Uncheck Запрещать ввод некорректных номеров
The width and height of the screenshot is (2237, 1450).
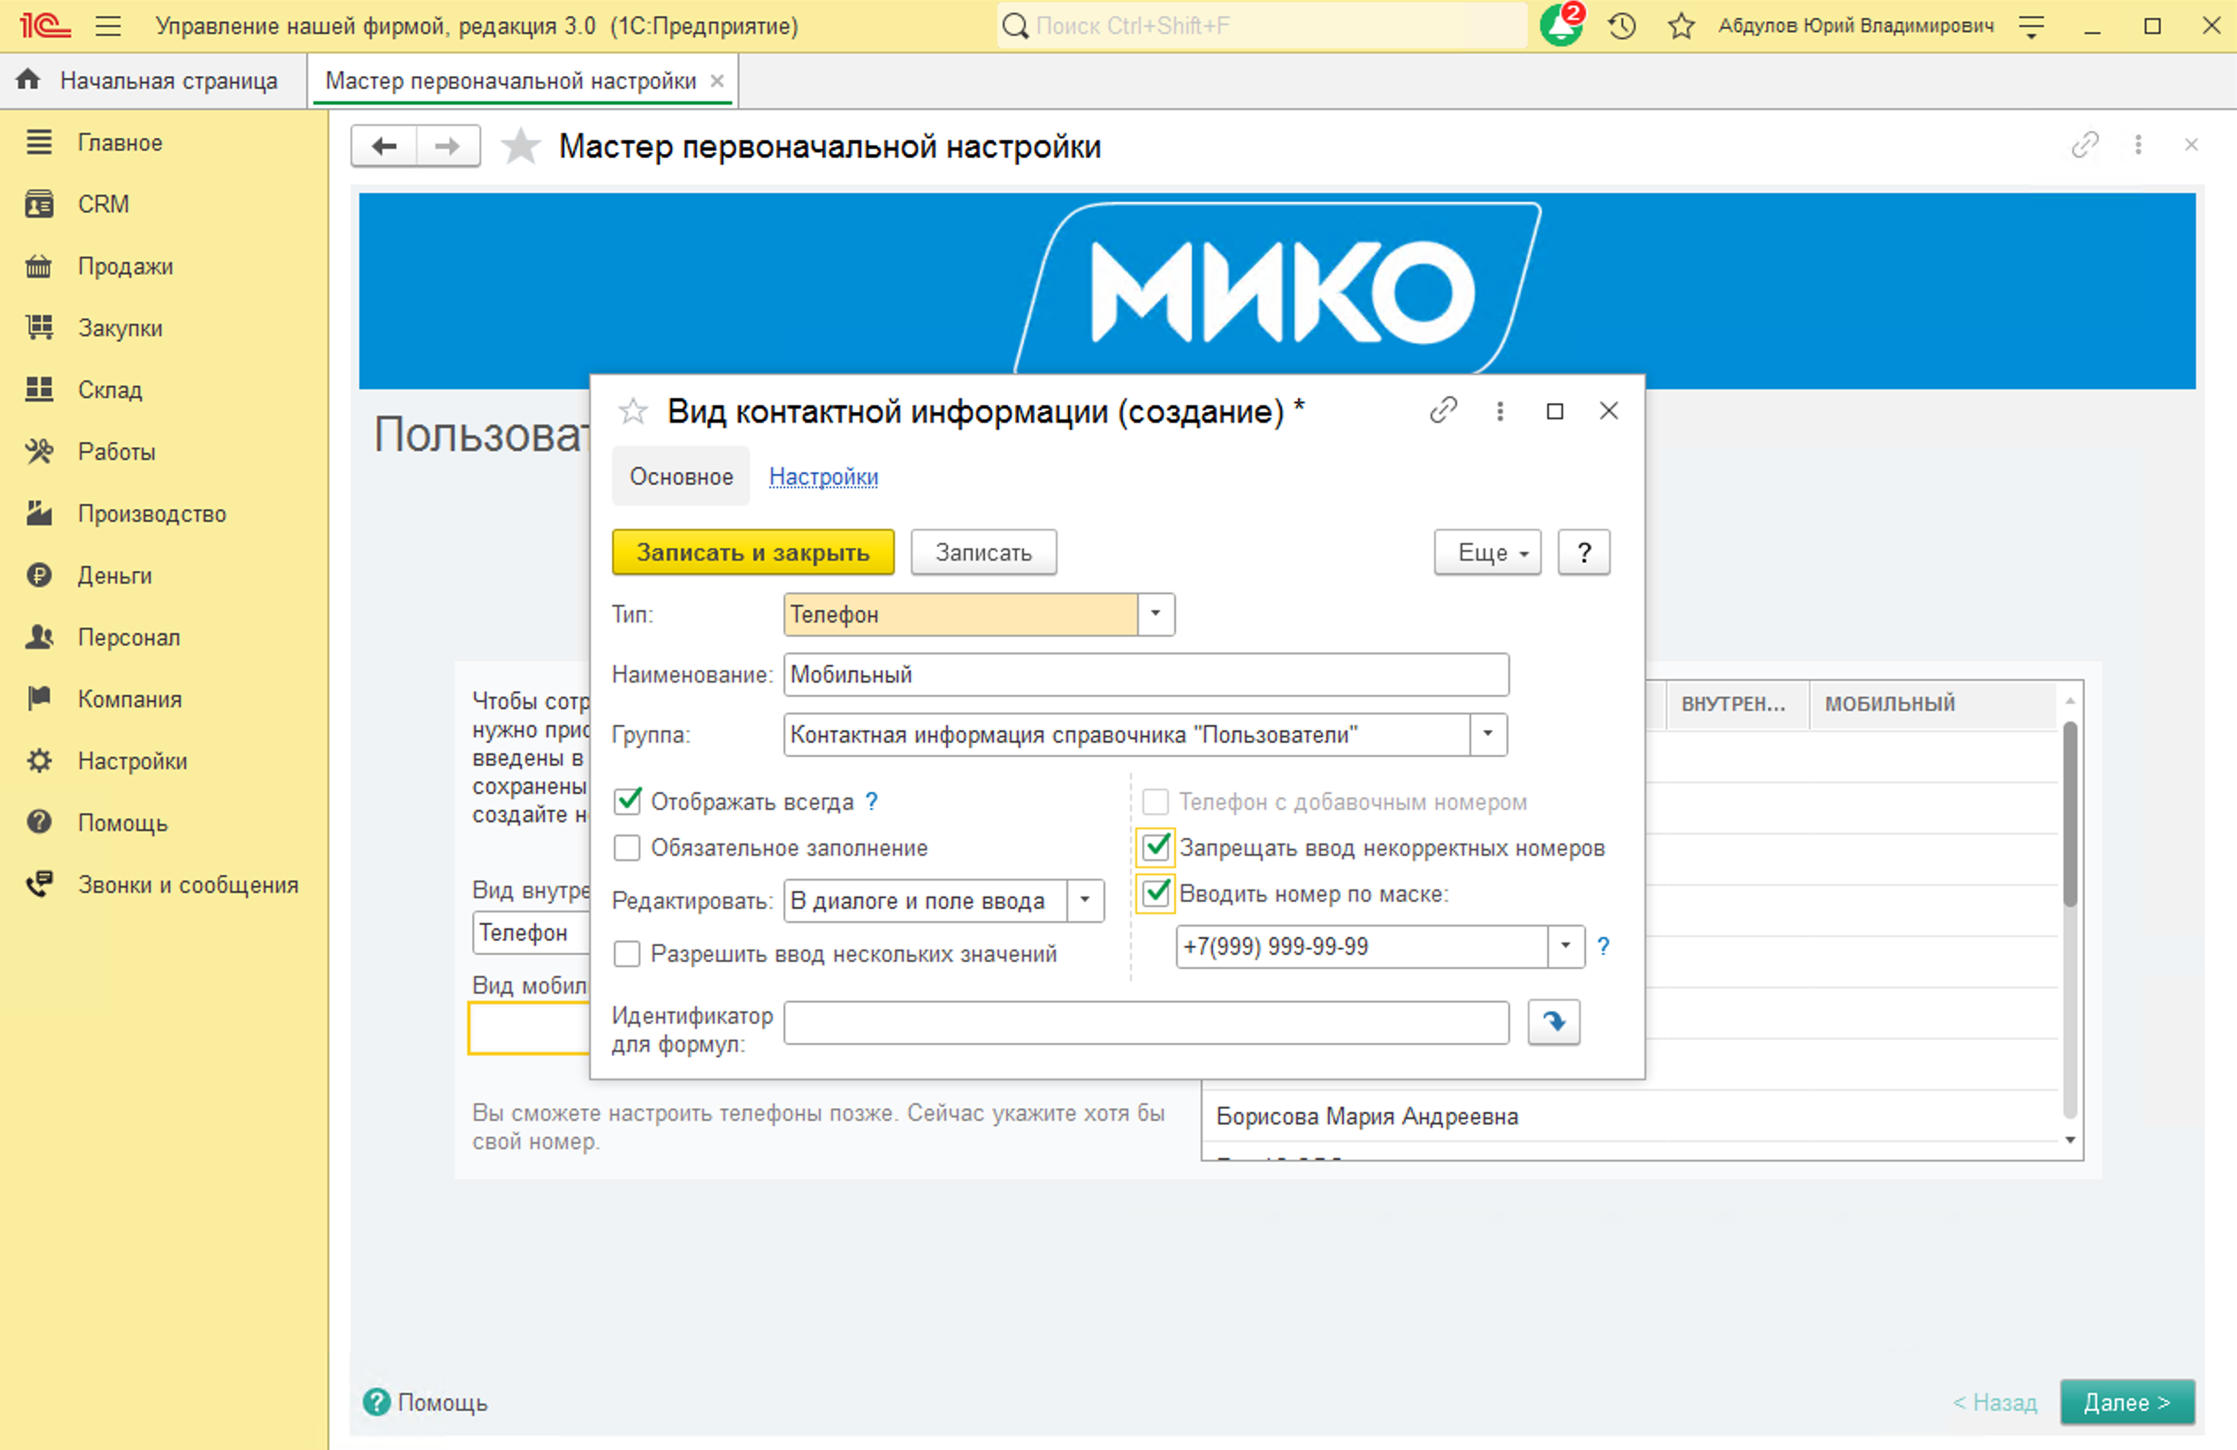coord(1157,847)
